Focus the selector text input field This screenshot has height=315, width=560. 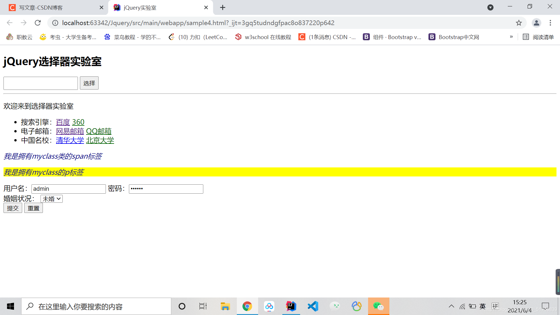41,83
